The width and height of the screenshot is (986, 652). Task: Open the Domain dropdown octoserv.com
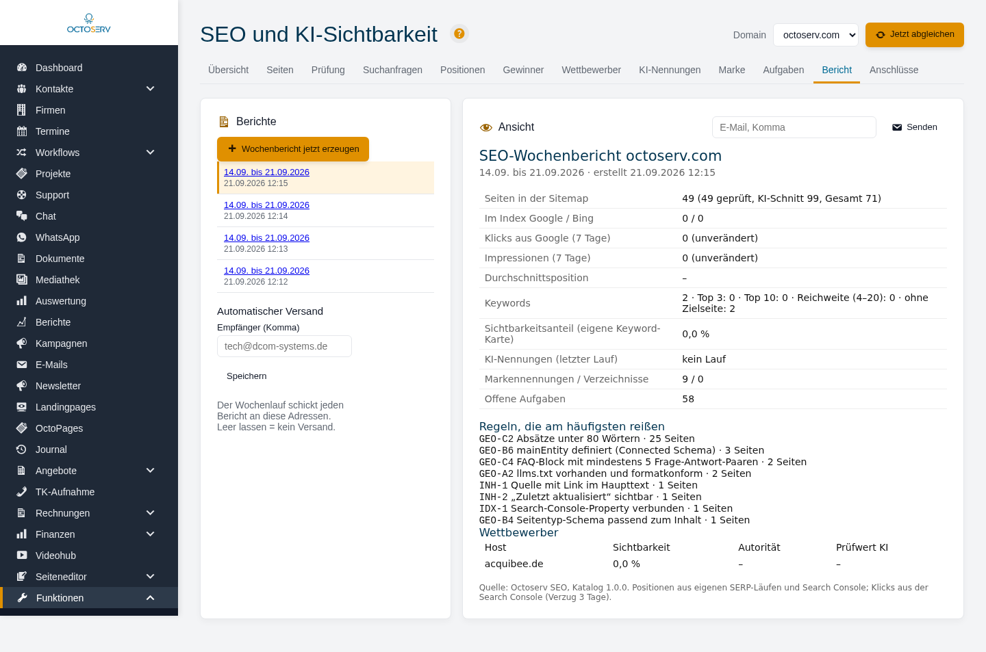tap(816, 35)
